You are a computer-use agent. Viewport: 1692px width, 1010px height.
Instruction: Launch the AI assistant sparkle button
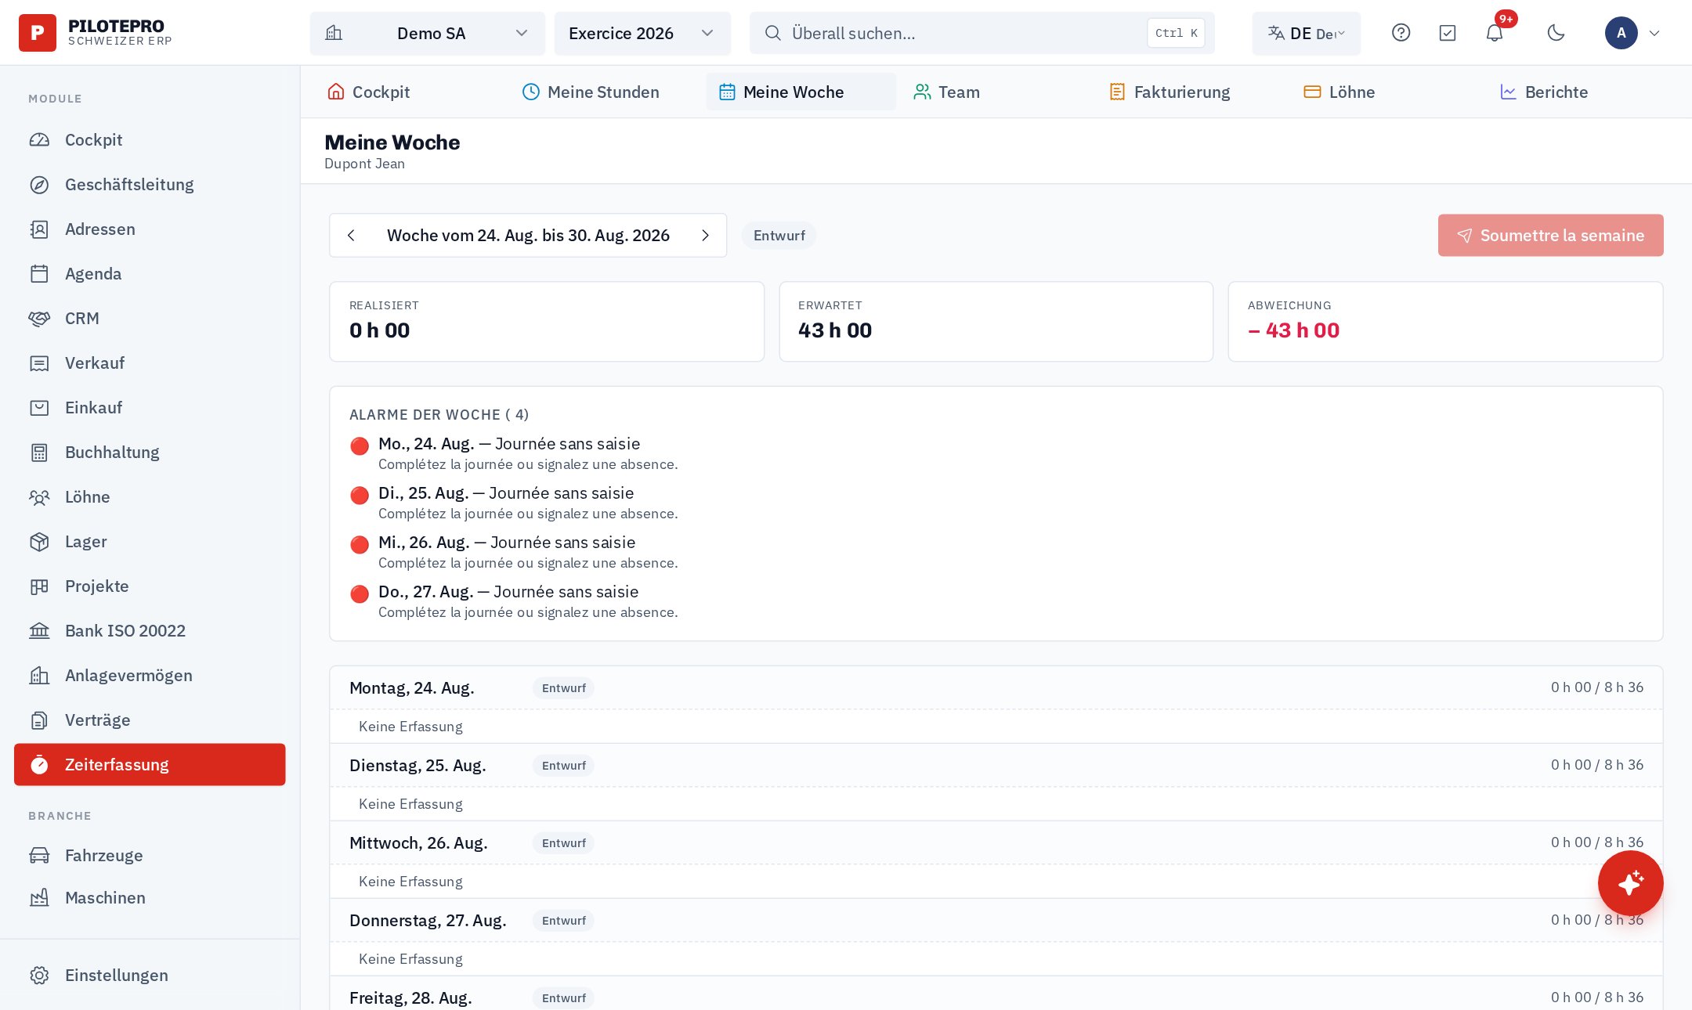(1630, 883)
